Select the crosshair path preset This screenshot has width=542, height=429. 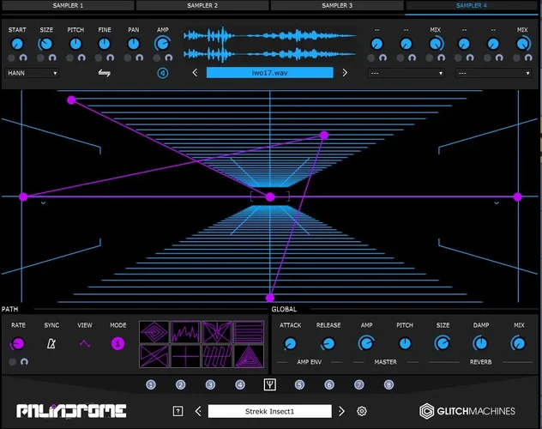[x=185, y=356]
